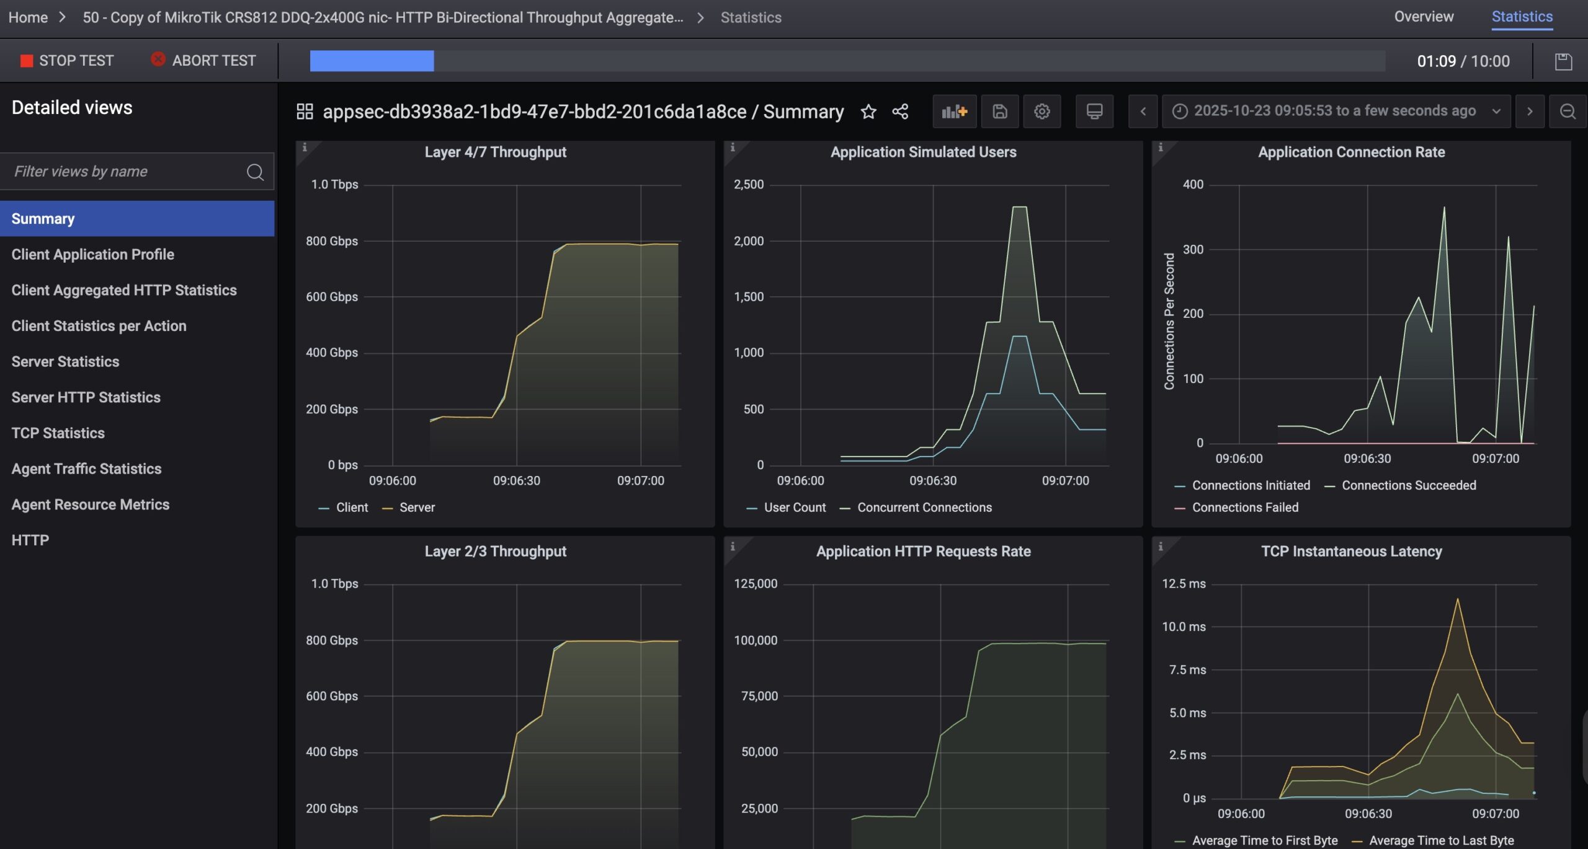Image resolution: width=1588 pixels, height=849 pixels.
Task: Click the save results icon at top right
Action: pyautogui.click(x=1563, y=61)
